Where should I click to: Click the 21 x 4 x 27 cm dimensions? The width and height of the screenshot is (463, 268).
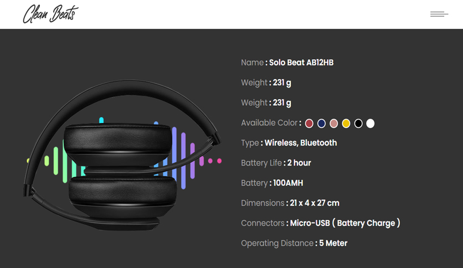(x=315, y=203)
